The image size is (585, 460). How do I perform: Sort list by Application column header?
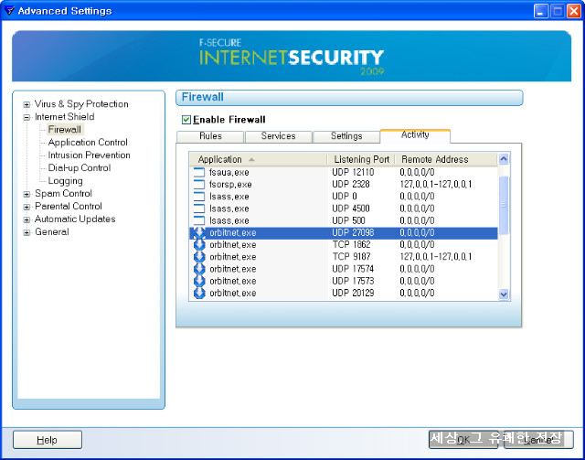pyautogui.click(x=258, y=159)
